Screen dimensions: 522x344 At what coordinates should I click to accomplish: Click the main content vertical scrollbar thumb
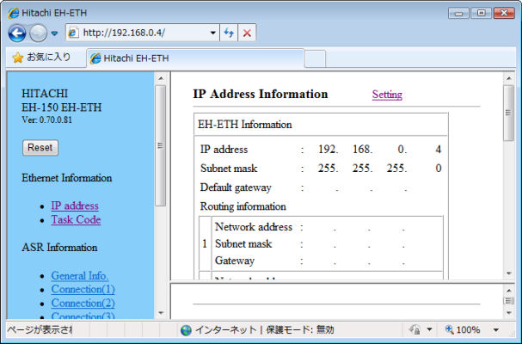(x=508, y=112)
